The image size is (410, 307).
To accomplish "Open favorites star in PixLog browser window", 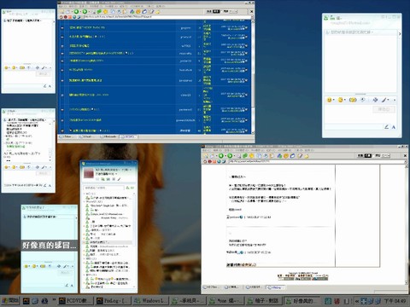I will tap(251, 156).
